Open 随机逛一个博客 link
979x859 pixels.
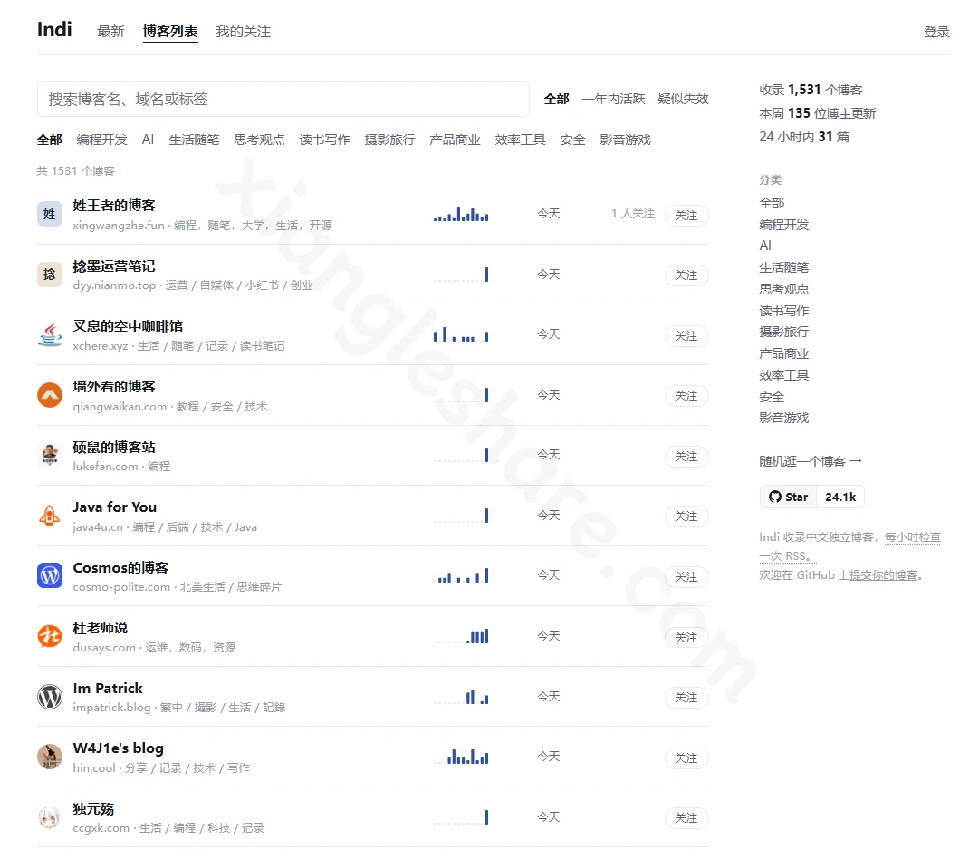[x=811, y=461]
